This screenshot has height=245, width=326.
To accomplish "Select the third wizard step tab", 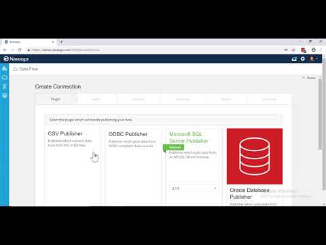I will click(138, 99).
